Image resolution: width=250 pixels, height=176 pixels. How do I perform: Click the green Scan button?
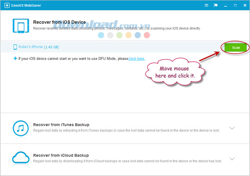coord(236,47)
